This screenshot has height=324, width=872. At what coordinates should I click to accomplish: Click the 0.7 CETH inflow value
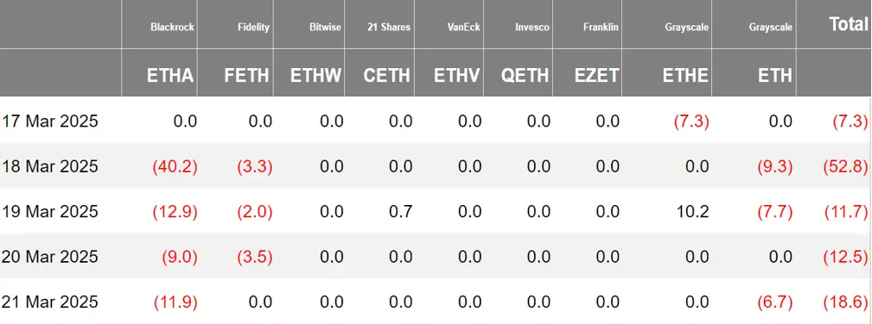400,211
